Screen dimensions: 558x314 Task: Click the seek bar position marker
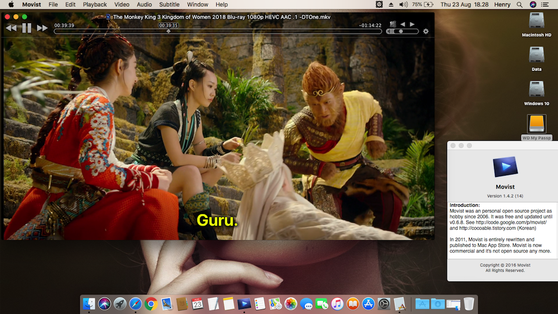(169, 31)
